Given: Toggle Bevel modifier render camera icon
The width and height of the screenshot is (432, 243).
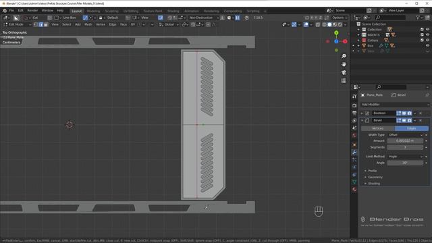Looking at the screenshot, I should (410, 120).
